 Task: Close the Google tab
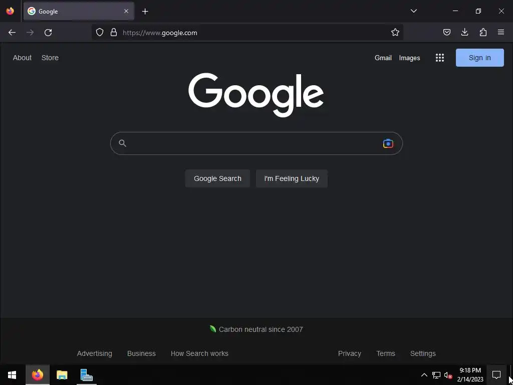pos(126,11)
